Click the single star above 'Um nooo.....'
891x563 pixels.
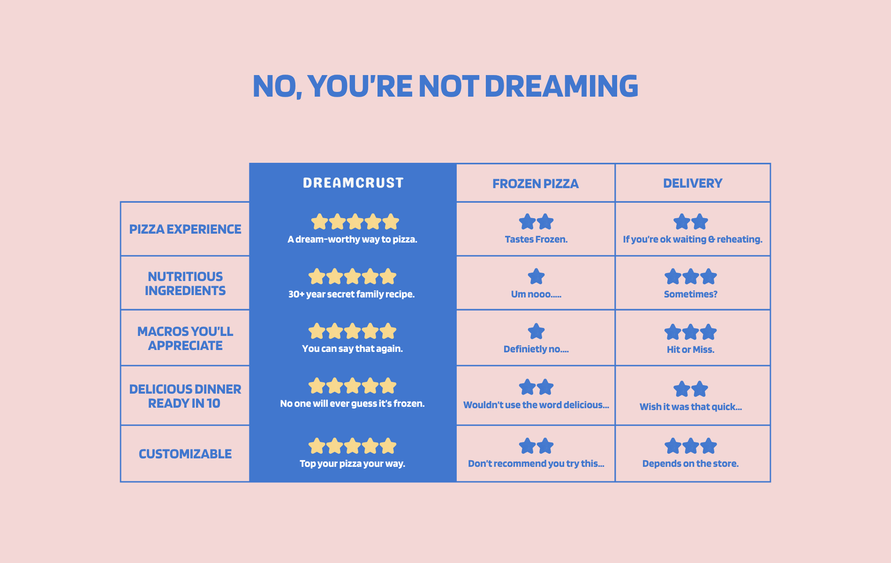pos(536,277)
